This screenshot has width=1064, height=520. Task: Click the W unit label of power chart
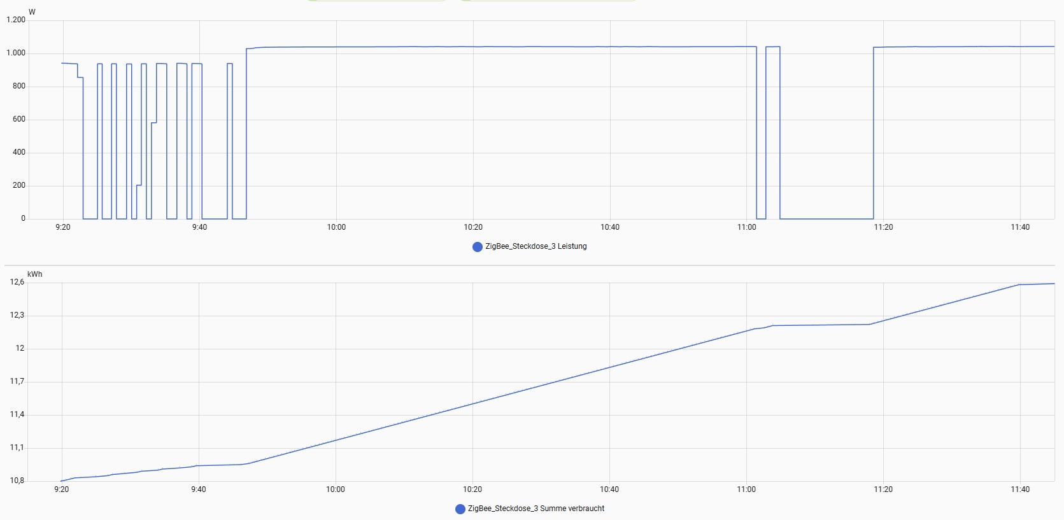[x=32, y=12]
